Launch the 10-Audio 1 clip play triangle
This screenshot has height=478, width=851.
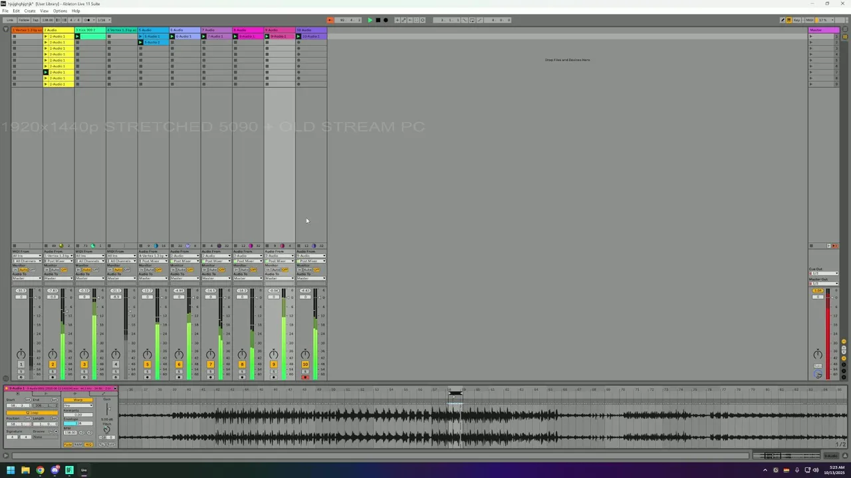tap(299, 37)
